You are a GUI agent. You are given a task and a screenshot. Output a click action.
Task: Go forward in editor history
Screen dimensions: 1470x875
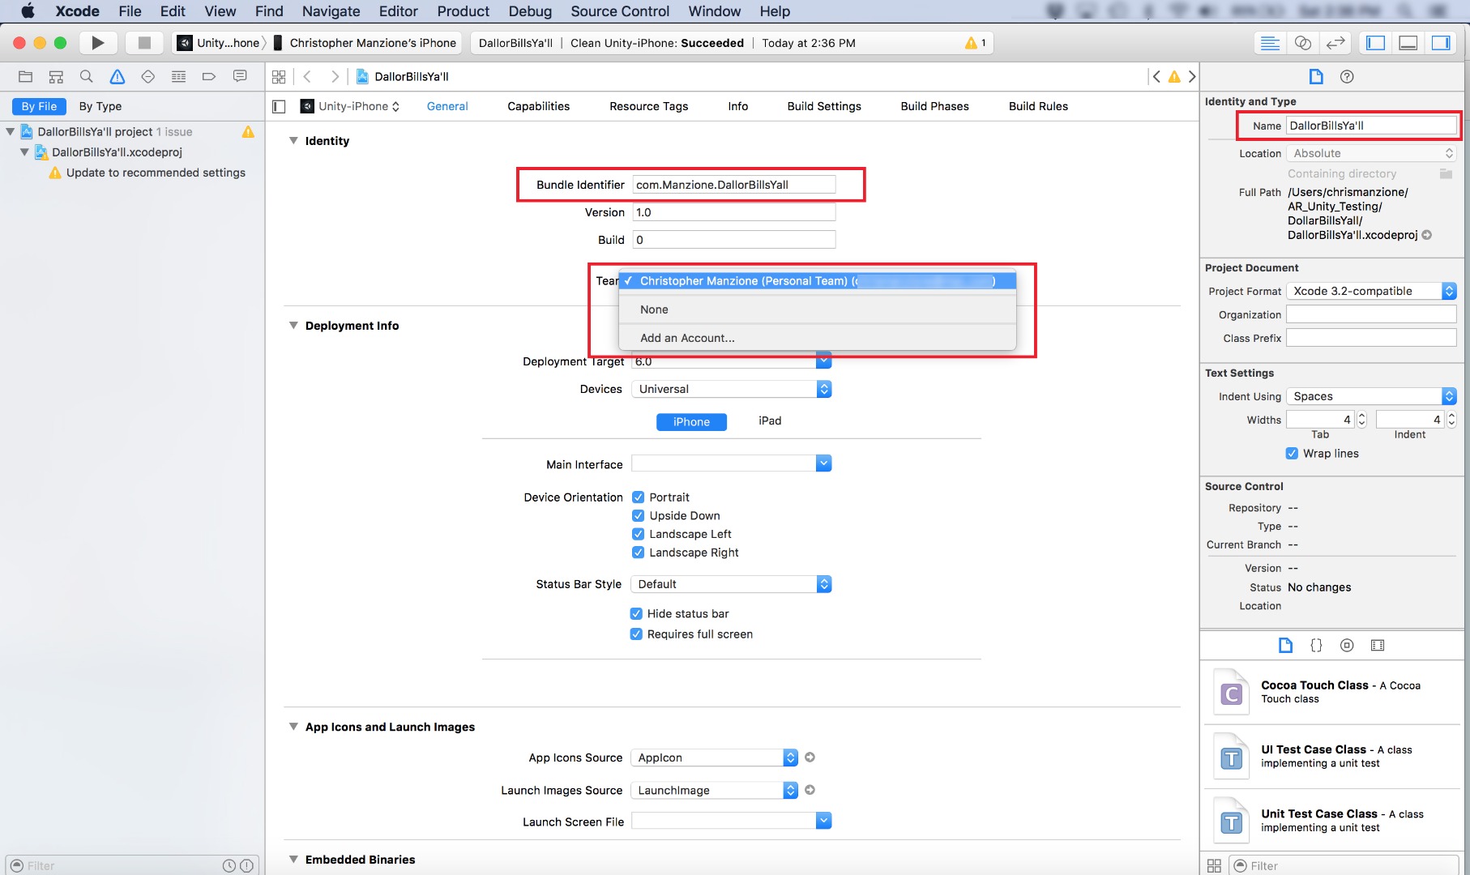[335, 76]
